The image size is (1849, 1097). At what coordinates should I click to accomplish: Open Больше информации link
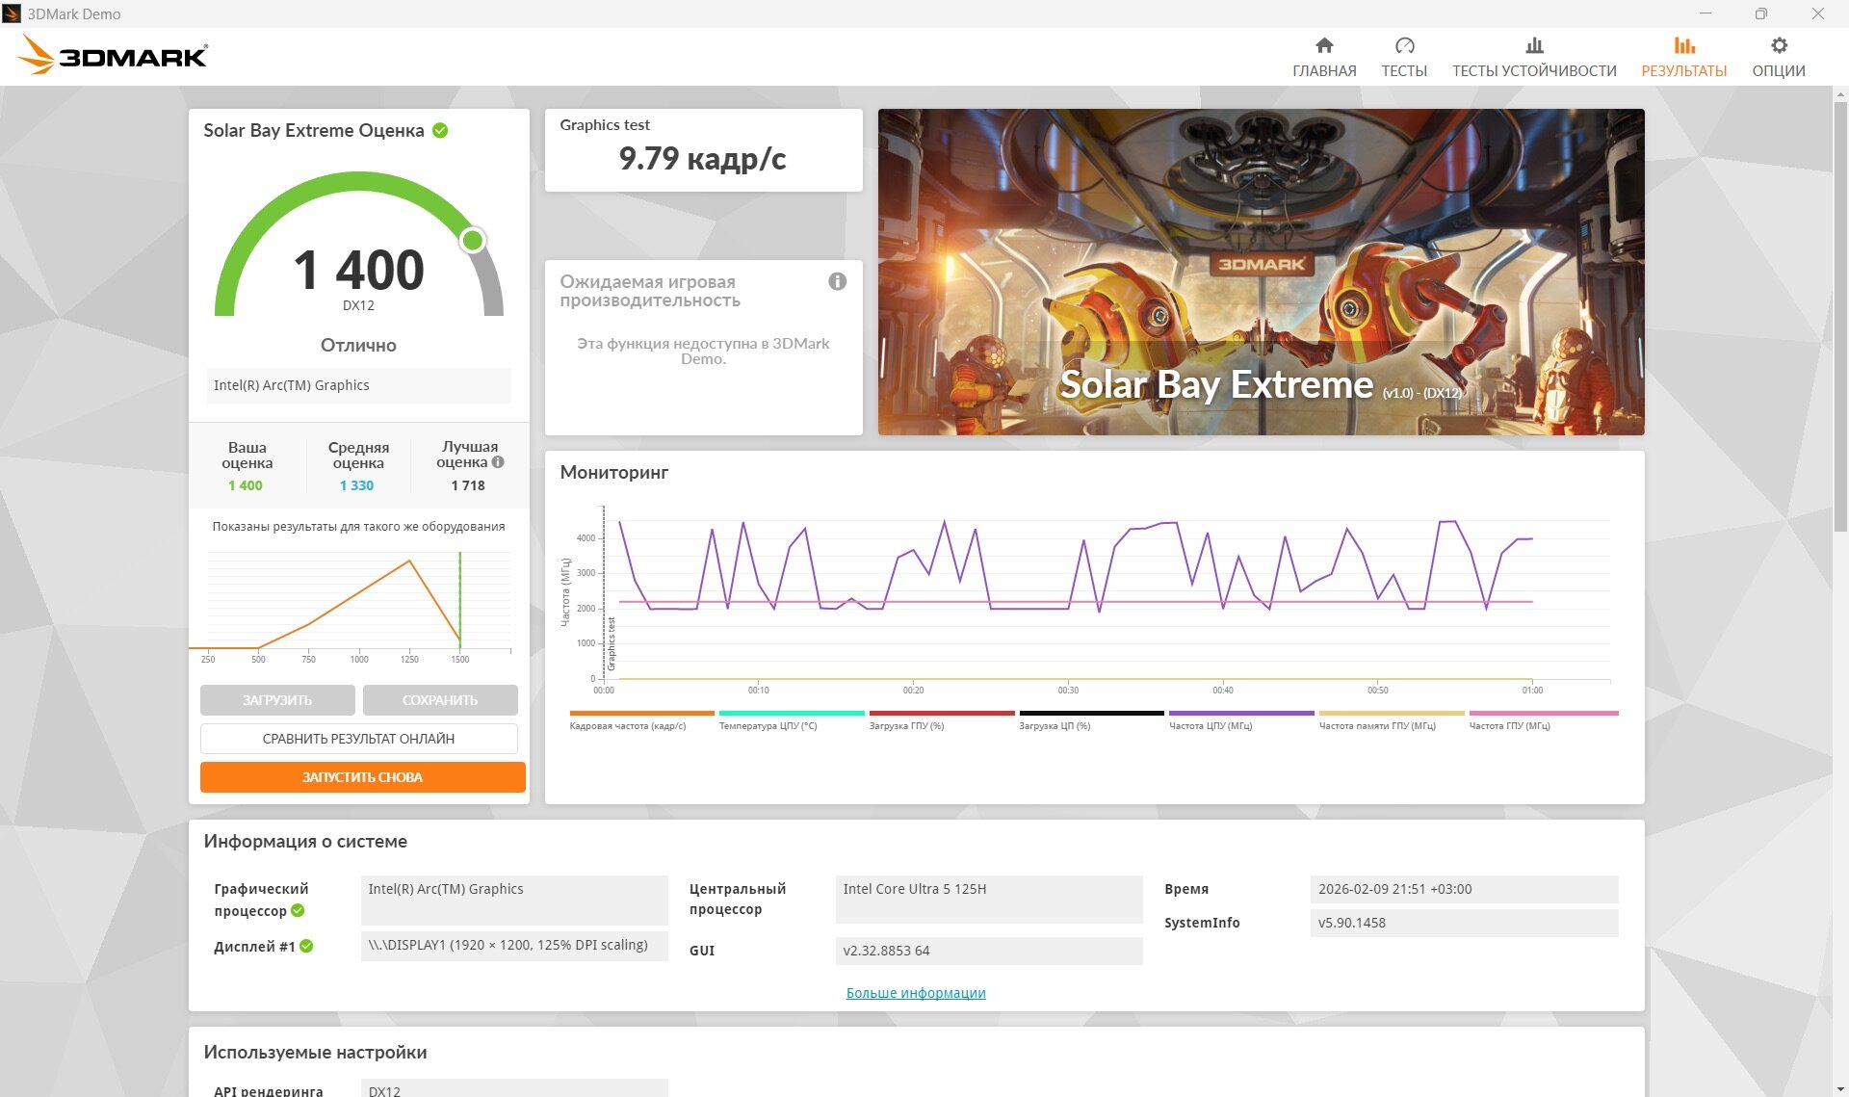[x=915, y=993]
